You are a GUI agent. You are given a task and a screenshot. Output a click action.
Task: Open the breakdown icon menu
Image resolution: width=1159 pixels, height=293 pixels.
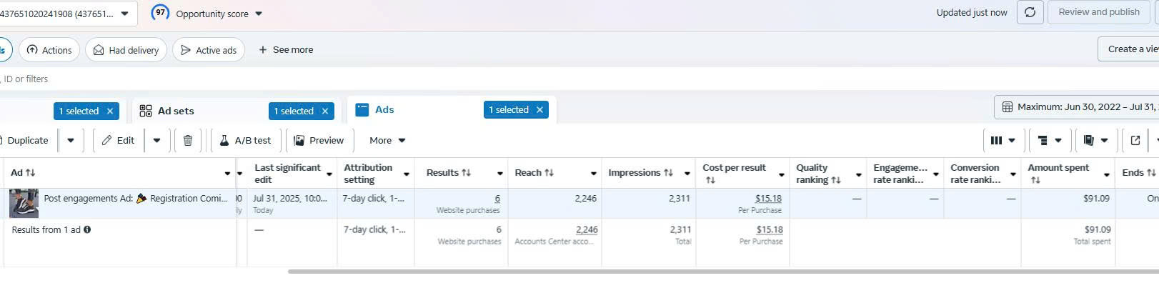pos(1049,141)
